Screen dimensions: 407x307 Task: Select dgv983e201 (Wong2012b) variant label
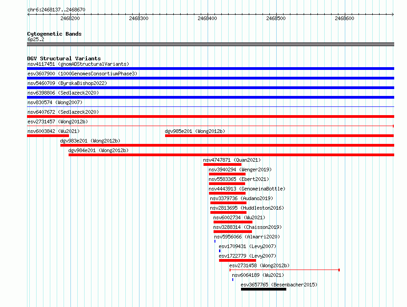click(90, 141)
